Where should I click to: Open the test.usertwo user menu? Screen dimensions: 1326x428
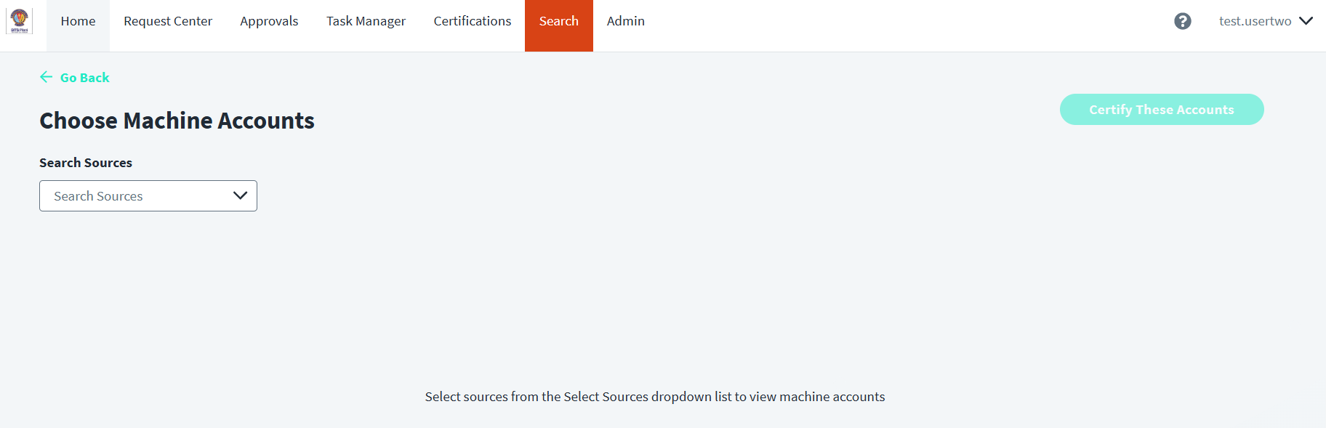coord(1255,21)
